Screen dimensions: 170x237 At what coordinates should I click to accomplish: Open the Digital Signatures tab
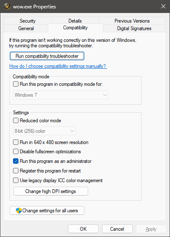(x=134, y=28)
